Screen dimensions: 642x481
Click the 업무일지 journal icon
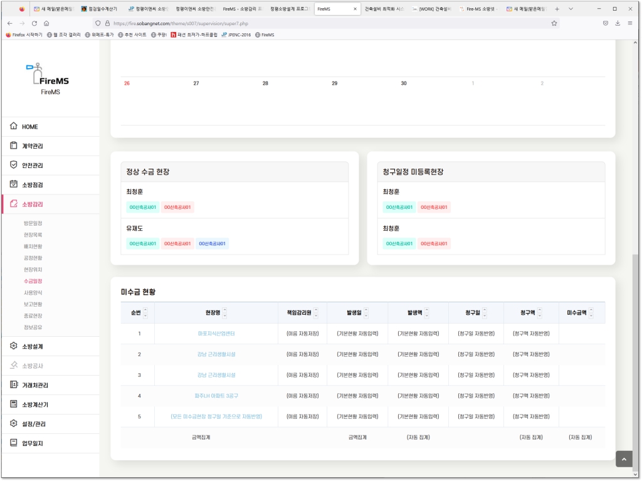14,443
